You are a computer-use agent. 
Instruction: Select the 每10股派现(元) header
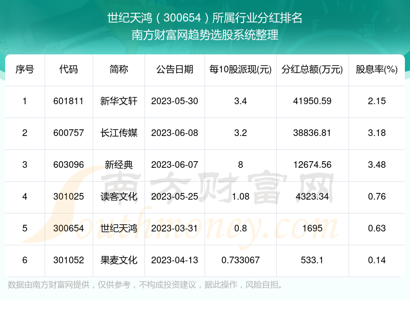click(x=240, y=69)
